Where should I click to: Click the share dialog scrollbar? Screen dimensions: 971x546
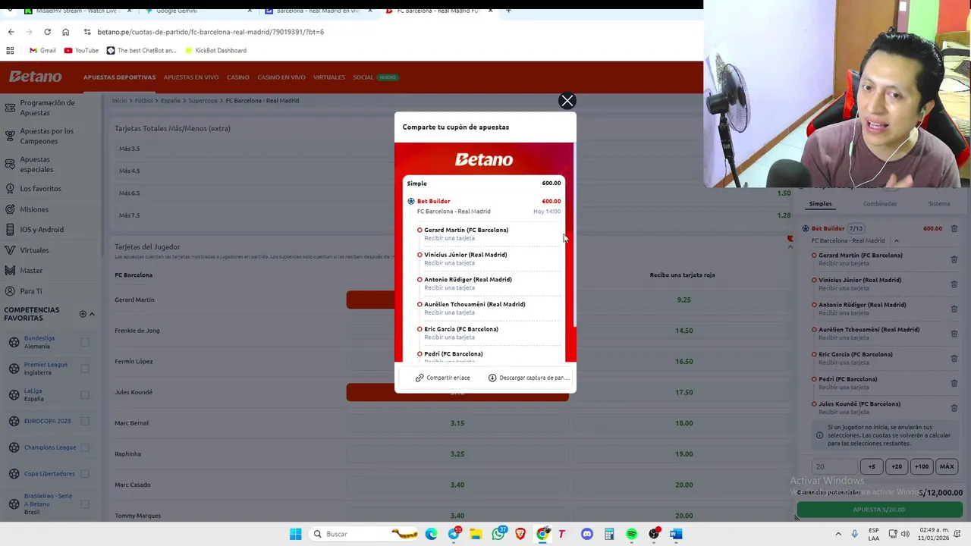574,235
